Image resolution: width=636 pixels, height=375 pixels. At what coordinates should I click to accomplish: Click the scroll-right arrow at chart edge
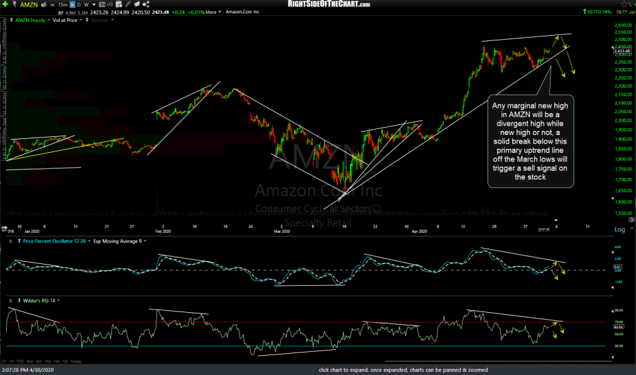coord(631,220)
